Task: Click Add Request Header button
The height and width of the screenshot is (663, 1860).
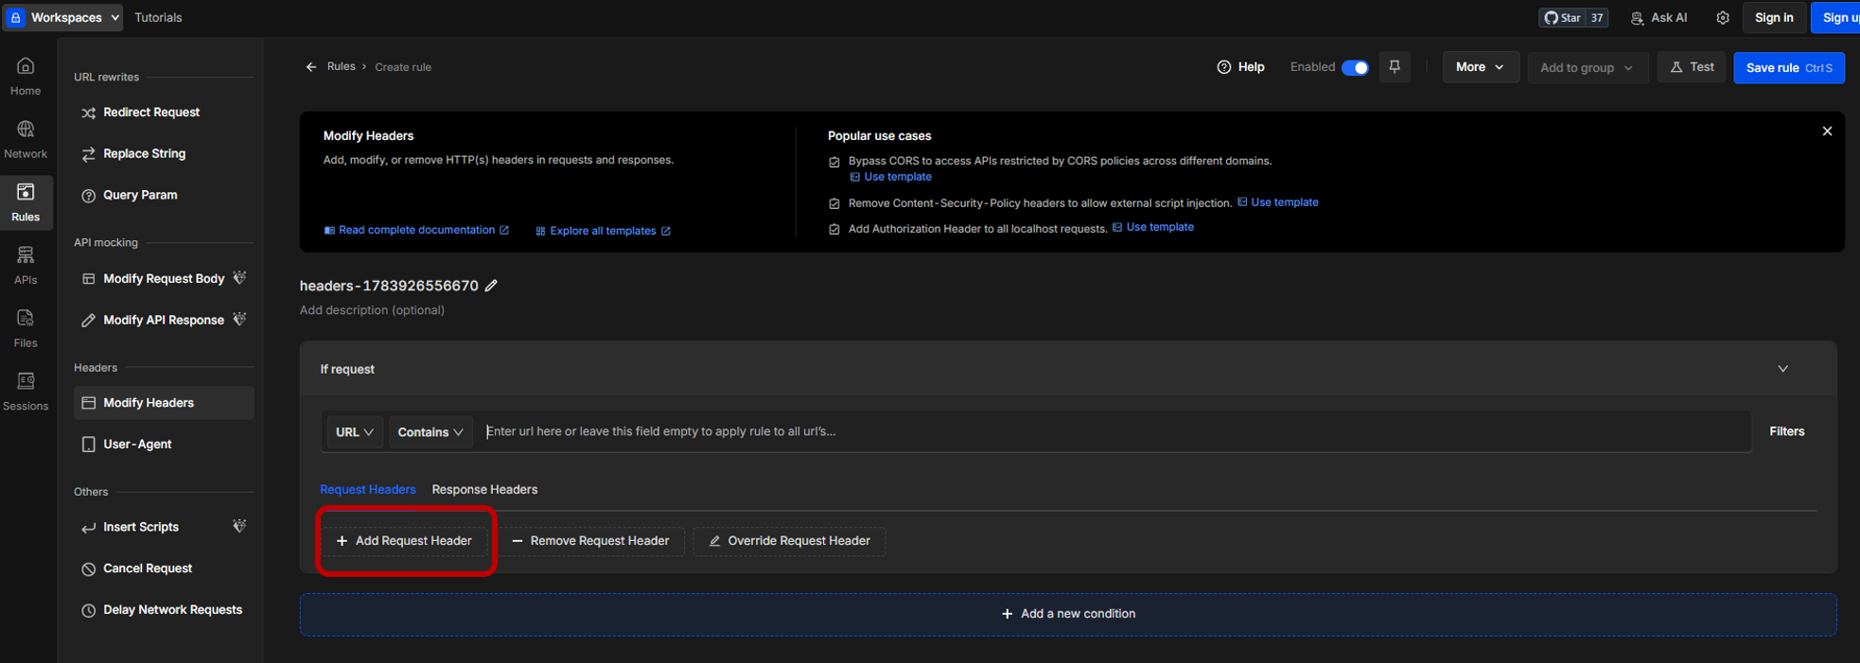Action: coord(404,541)
